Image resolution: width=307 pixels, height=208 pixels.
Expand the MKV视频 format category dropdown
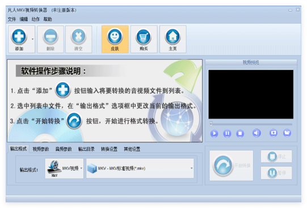(x=64, y=168)
